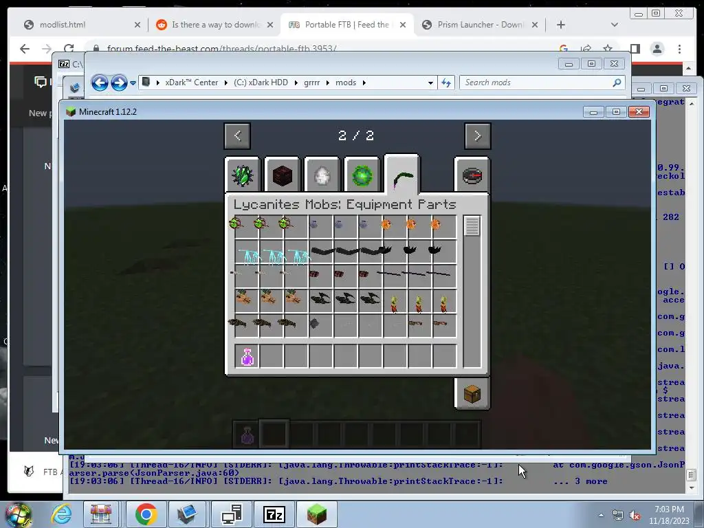704x528 pixels.
Task: Open muted volume icon in system tray
Action: pyautogui.click(x=635, y=516)
